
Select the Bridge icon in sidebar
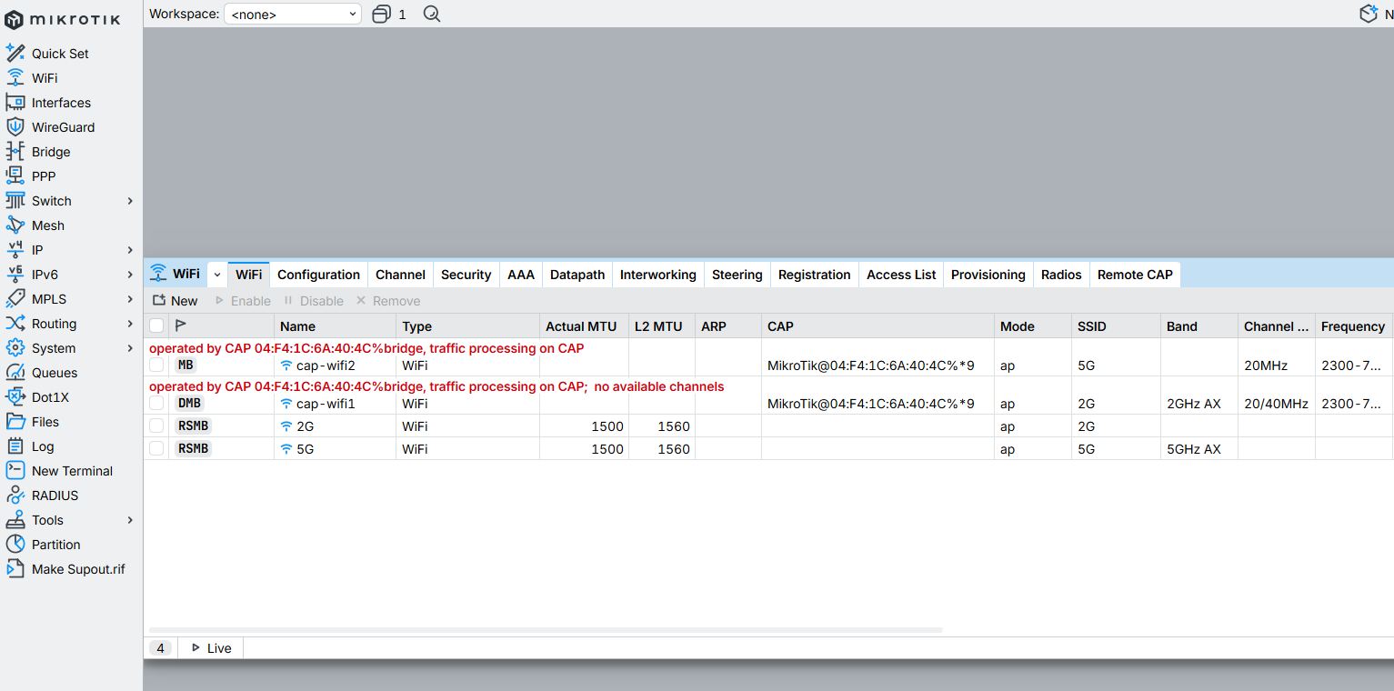15,151
